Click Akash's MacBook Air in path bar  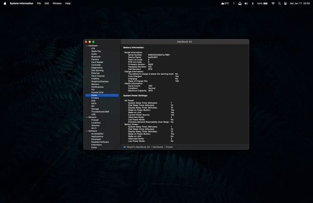138,147
